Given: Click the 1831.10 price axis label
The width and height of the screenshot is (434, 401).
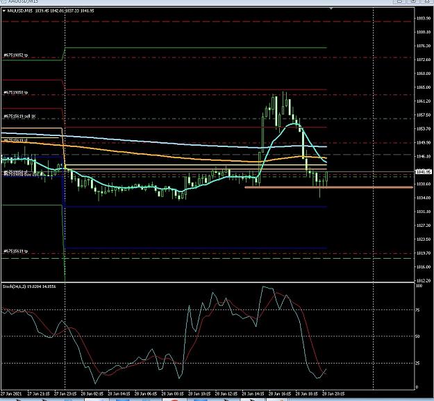Looking at the screenshot, I should coord(424,212).
